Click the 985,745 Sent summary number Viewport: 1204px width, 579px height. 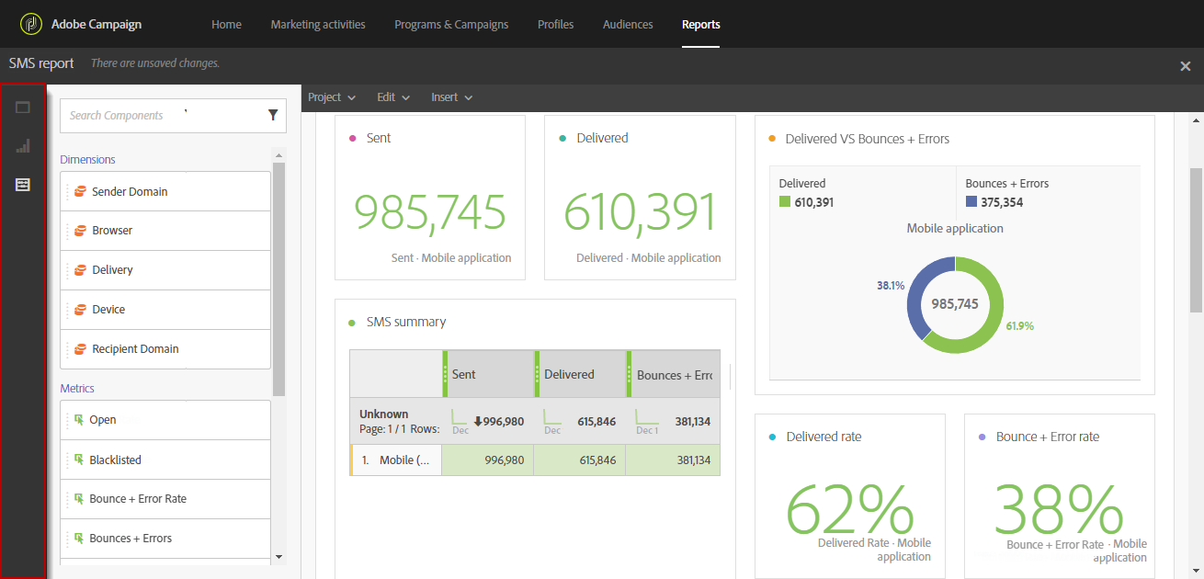pyautogui.click(x=430, y=212)
